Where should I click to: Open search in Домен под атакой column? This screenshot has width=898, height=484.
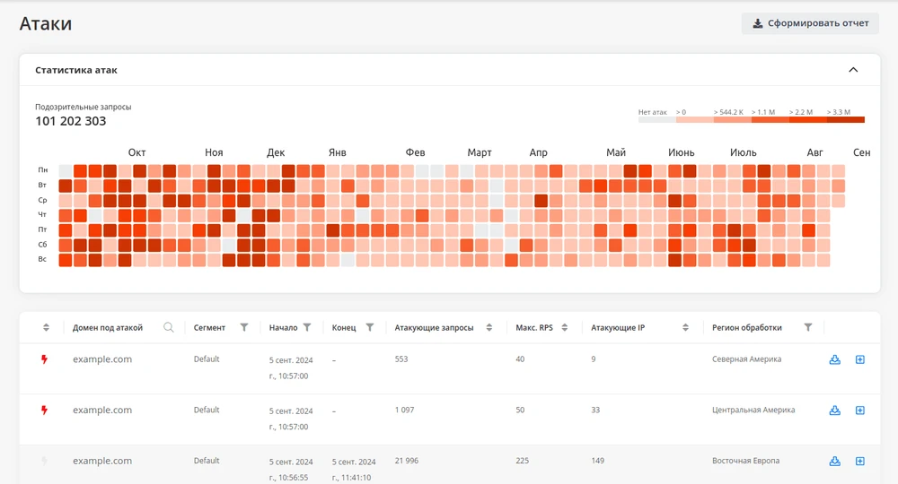click(169, 328)
